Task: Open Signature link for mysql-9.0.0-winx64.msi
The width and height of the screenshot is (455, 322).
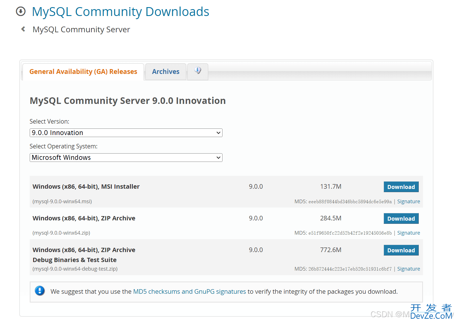Action: [x=408, y=202]
